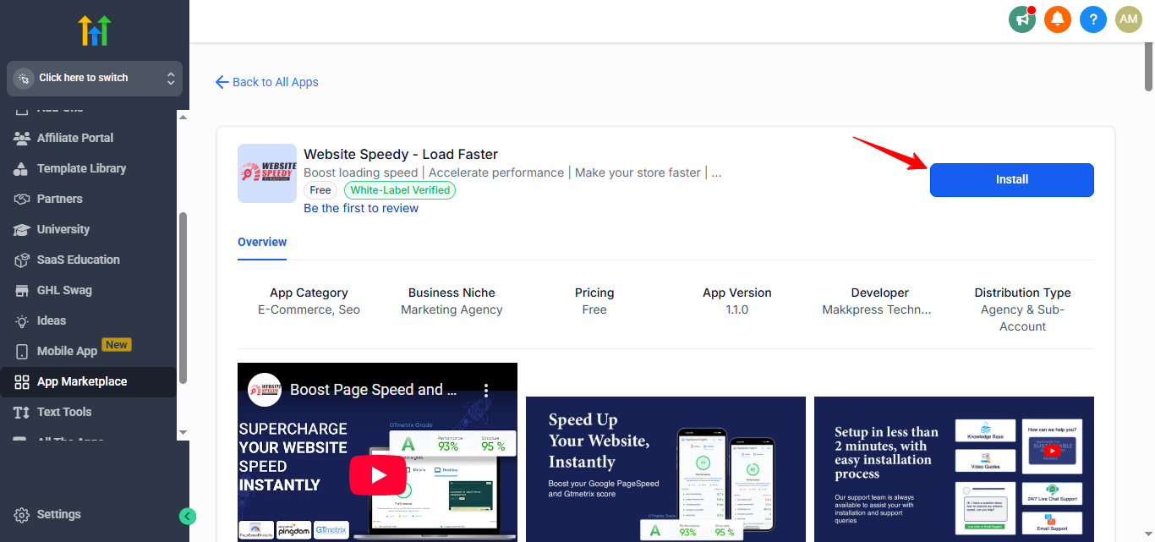The image size is (1155, 542).
Task: Open the help question mark icon
Action: (1093, 19)
